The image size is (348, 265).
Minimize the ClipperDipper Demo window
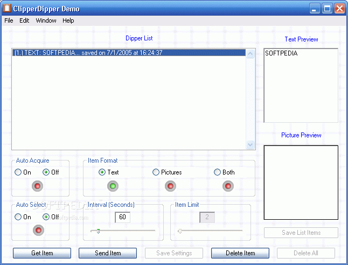pyautogui.click(x=315, y=9)
